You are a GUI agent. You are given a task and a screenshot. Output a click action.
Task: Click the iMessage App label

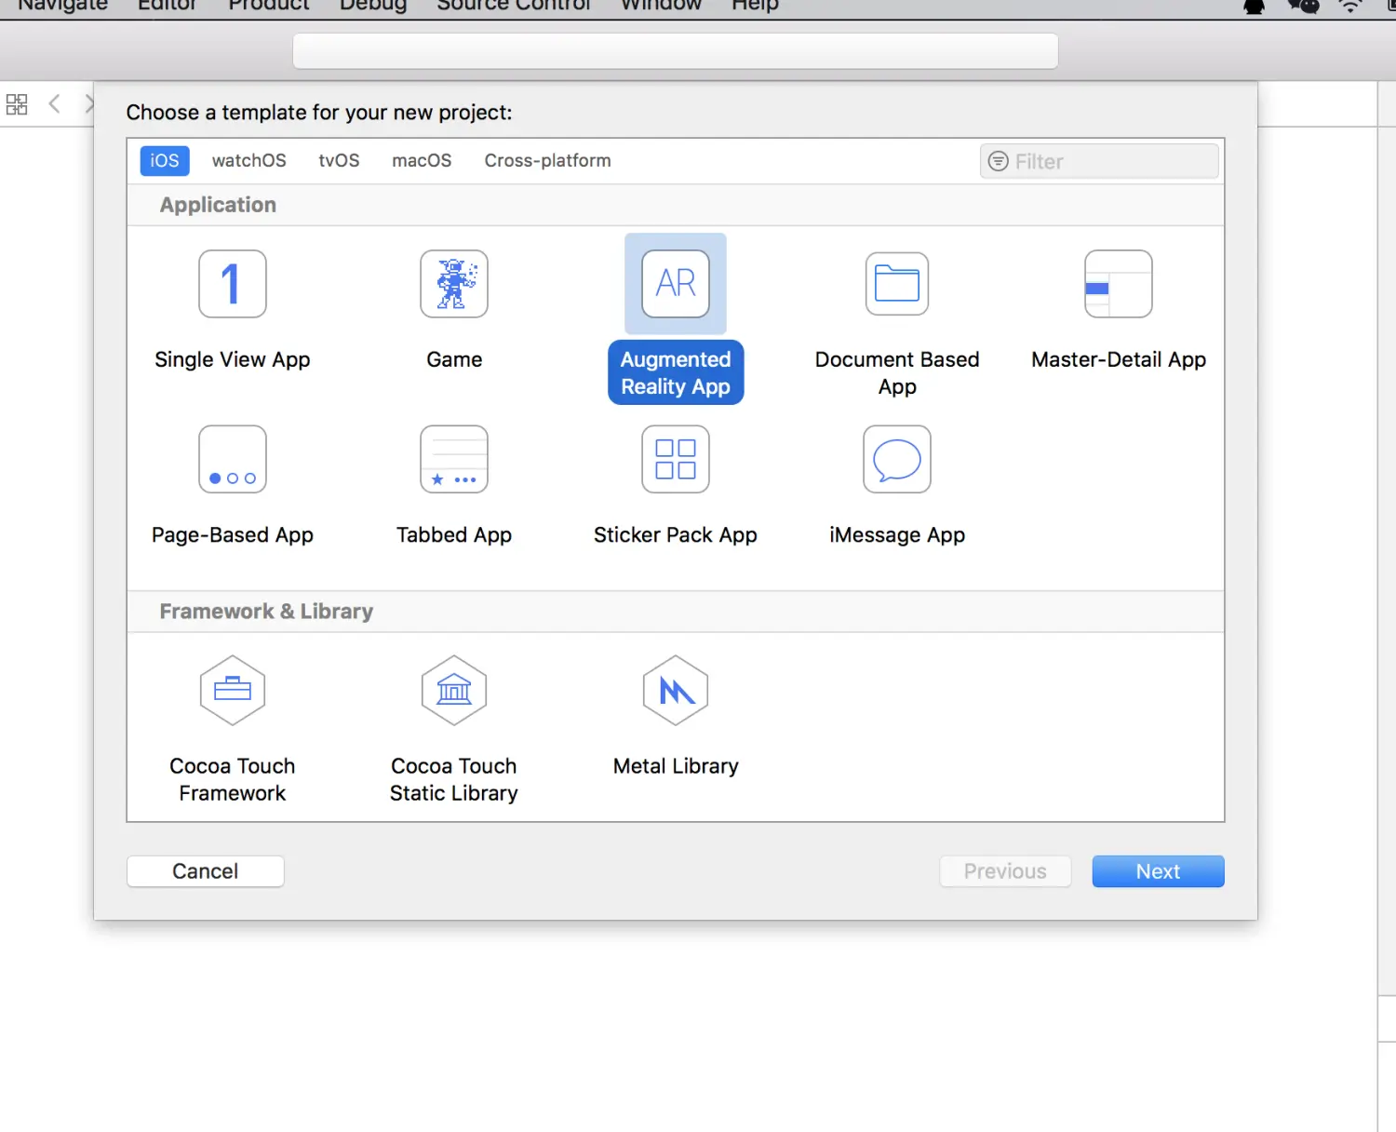click(x=897, y=535)
